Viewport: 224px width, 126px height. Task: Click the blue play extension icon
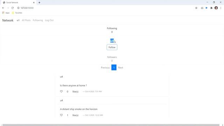(206, 8)
